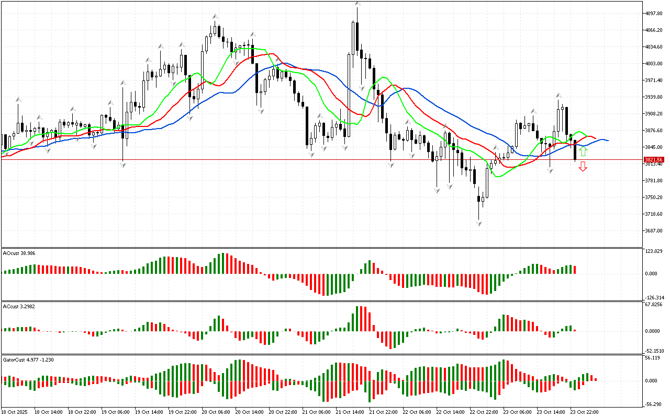Select the fractal arrow above the highest candle

[358, 4]
